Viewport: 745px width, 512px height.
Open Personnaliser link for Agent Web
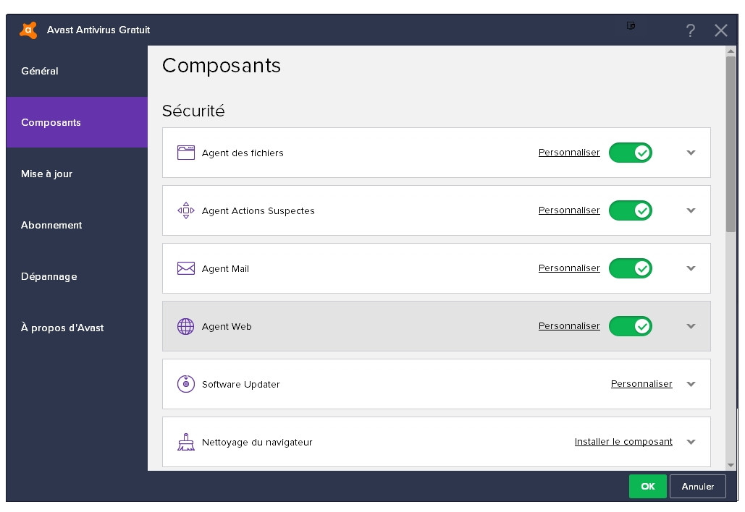[569, 326]
